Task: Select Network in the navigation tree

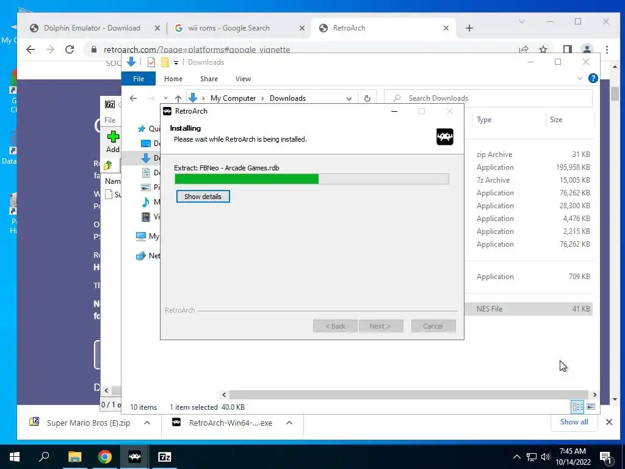Action: coord(148,256)
